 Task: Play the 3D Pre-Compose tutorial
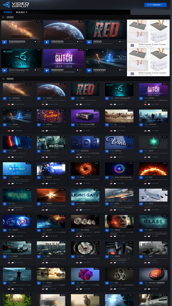[5, 178]
